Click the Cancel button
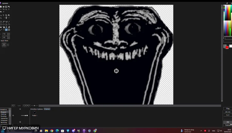Screen dimensions: 232x133 [228, 125]
